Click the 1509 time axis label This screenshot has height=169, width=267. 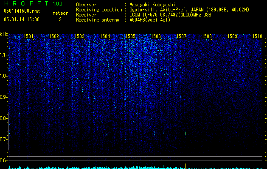click(233, 36)
